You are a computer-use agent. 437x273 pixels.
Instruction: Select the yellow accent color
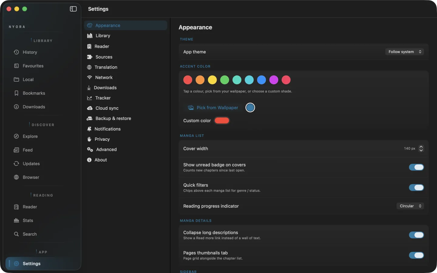coord(212,80)
